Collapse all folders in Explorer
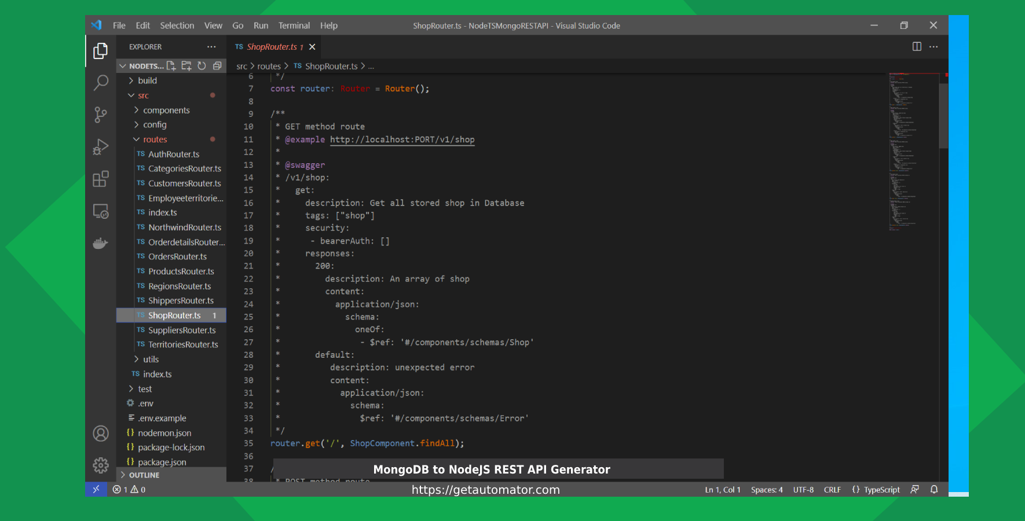Screen dimensions: 1025x521 coord(217,66)
